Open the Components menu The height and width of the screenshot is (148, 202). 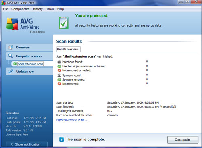(20, 9)
